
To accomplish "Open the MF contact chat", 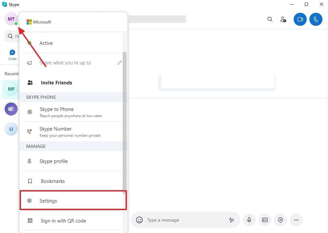I will pyautogui.click(x=11, y=89).
